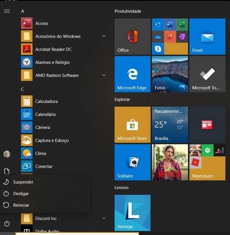Viewport: 230px width, 235px height.
Task: Open the Dolby Audio entry
Action: tap(64, 229)
